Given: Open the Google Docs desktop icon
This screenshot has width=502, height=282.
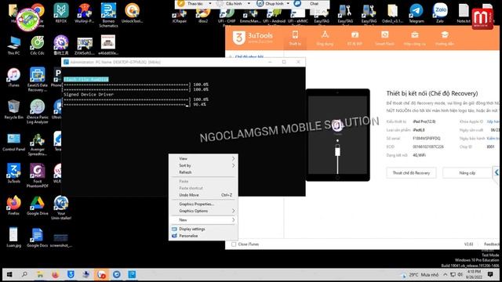Looking at the screenshot, I should [x=37, y=238].
